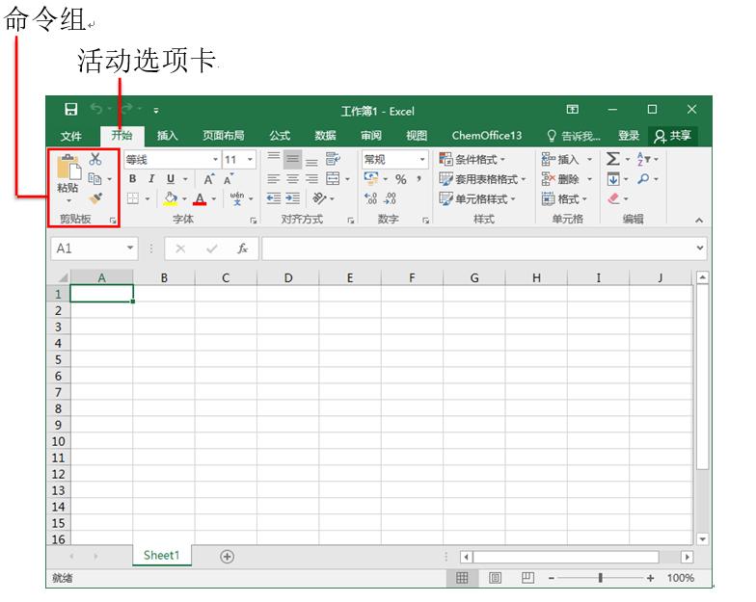Toggle Italic formatting
This screenshot has width=756, height=602.
tap(151, 179)
